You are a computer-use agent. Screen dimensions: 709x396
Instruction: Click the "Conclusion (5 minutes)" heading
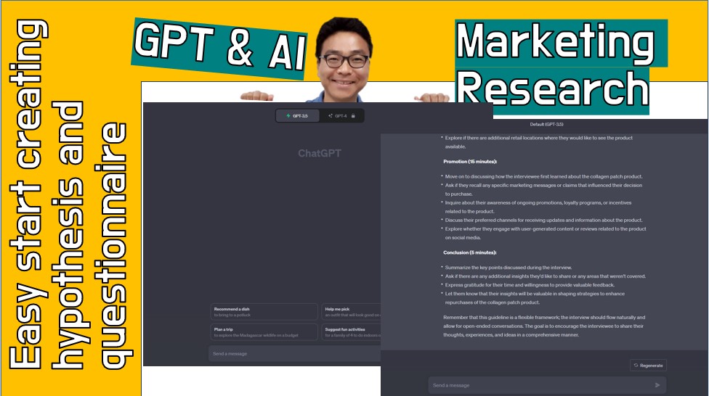[x=469, y=252]
